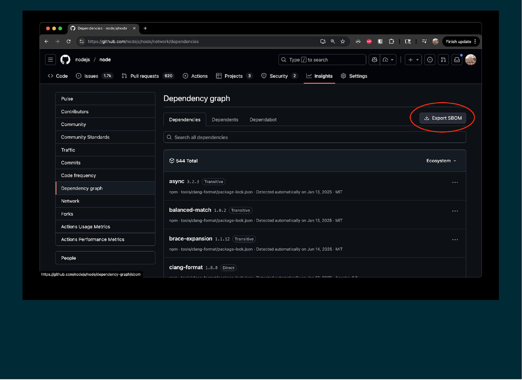Open options menu for async dependency

455,183
